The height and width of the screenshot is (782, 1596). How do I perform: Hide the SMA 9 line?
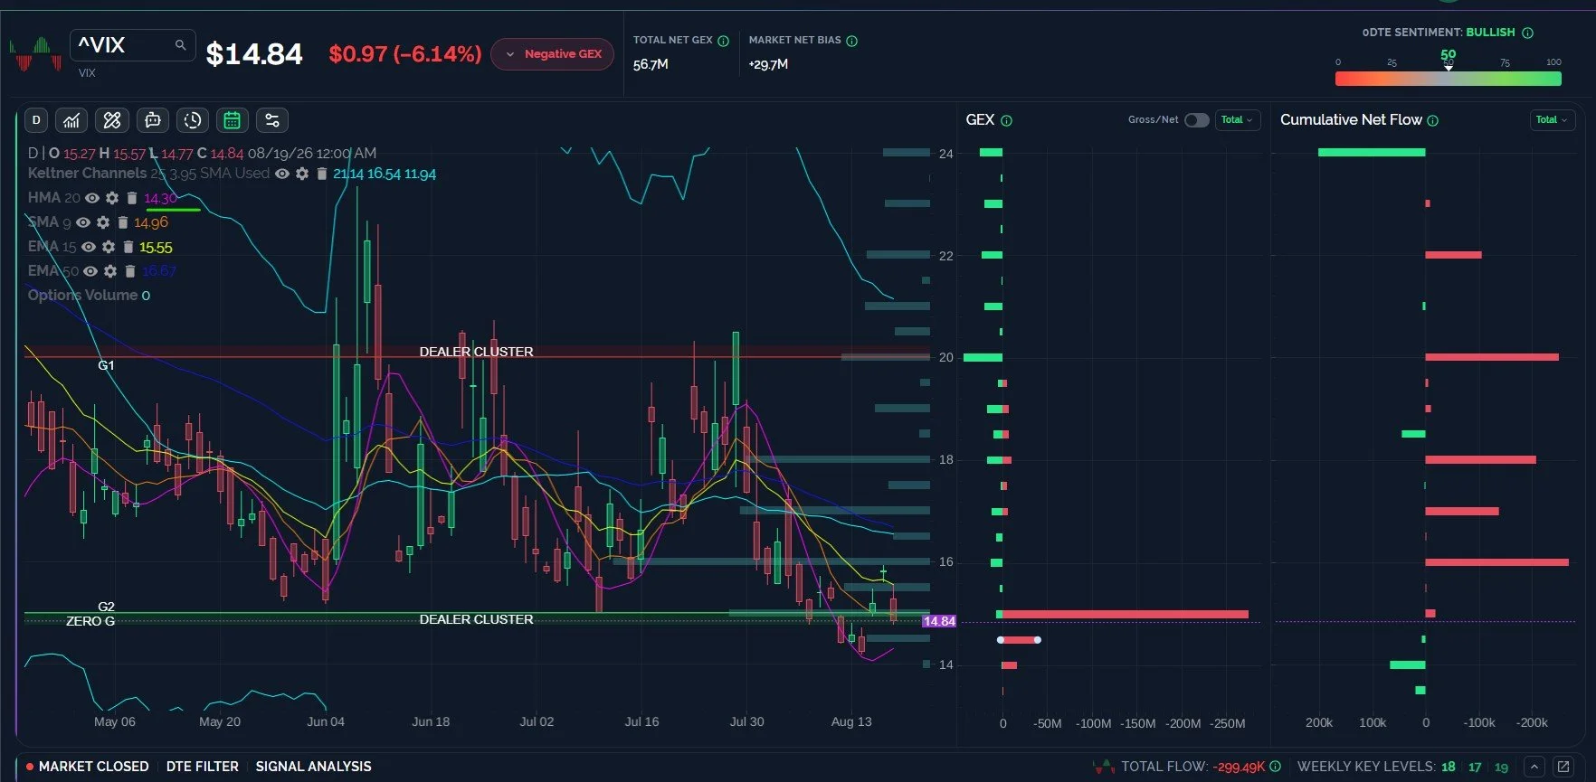[83, 222]
